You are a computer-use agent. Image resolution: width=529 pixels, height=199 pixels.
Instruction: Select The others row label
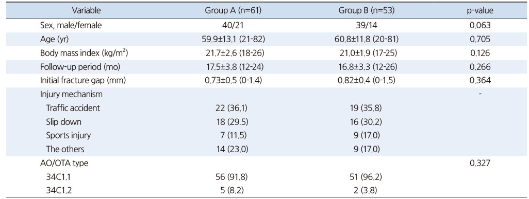pos(65,149)
